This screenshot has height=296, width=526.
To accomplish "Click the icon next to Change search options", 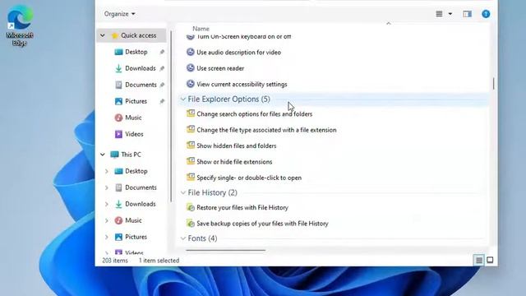I will click(191, 113).
